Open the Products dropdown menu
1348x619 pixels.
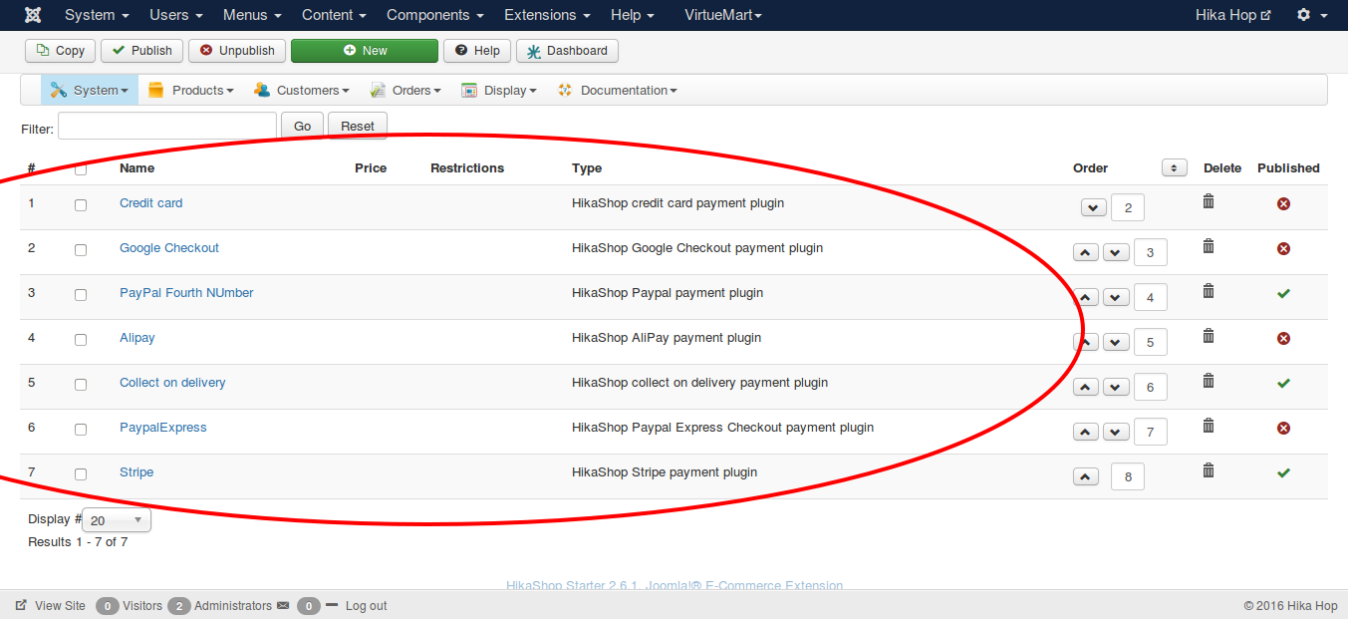click(x=191, y=90)
